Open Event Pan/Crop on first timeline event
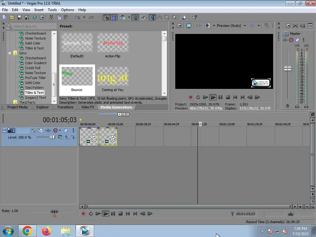Viewport: 316px width, 237px height. (94, 136)
